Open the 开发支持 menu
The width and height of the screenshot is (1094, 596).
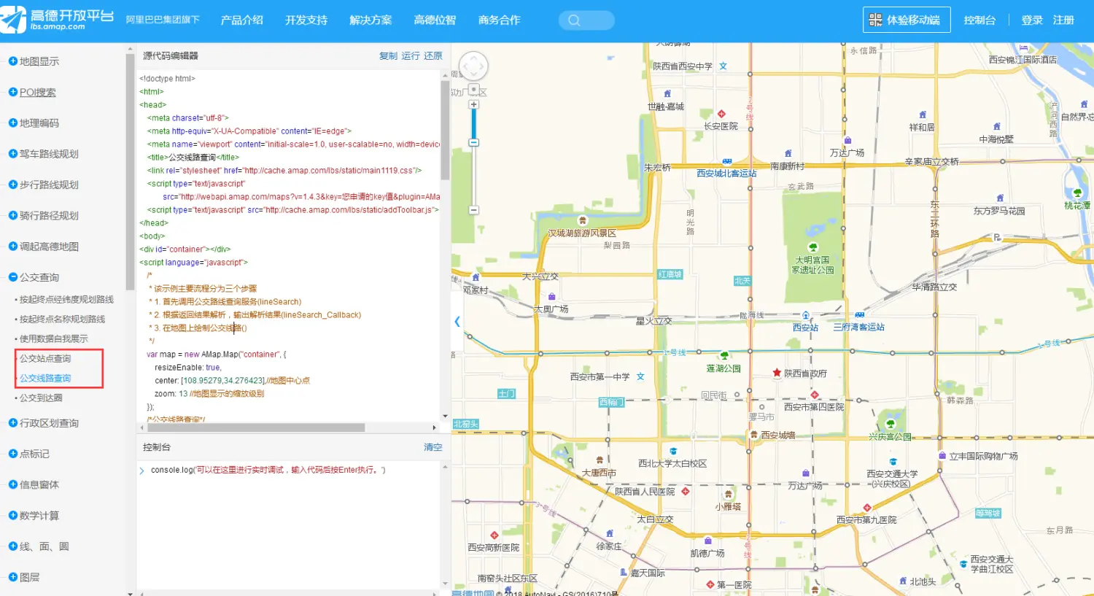pyautogui.click(x=306, y=20)
